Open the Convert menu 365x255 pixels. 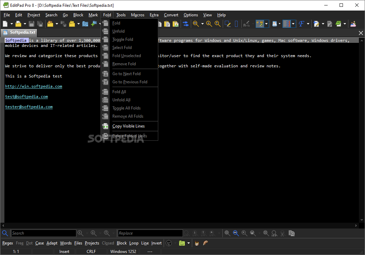coord(171,15)
